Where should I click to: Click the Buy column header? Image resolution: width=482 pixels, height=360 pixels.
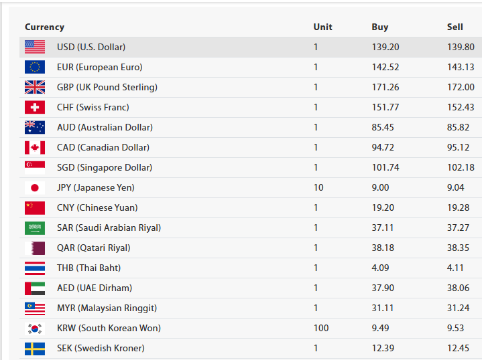[379, 27]
